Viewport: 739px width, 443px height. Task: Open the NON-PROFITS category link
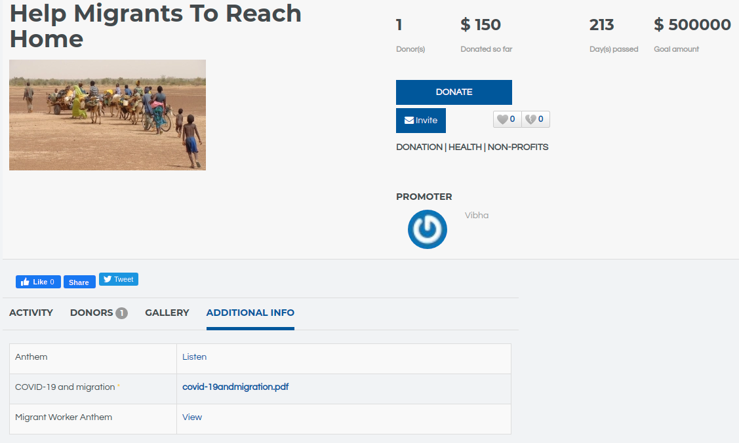pyautogui.click(x=518, y=147)
